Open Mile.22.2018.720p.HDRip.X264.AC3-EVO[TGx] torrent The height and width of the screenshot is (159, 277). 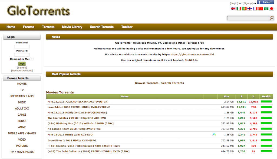coord(78,102)
